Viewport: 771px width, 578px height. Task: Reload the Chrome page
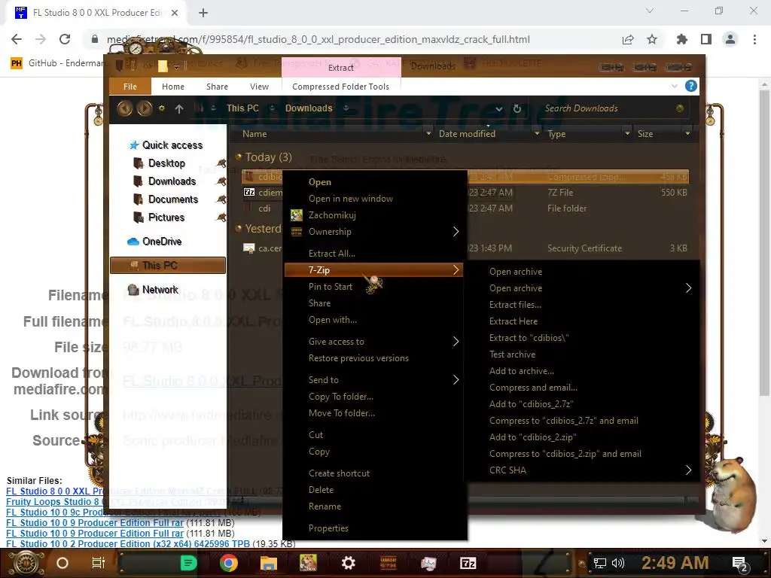pyautogui.click(x=65, y=39)
